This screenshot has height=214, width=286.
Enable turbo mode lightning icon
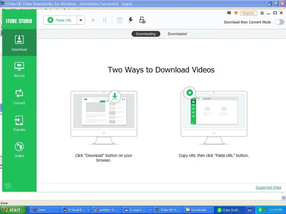point(131,20)
